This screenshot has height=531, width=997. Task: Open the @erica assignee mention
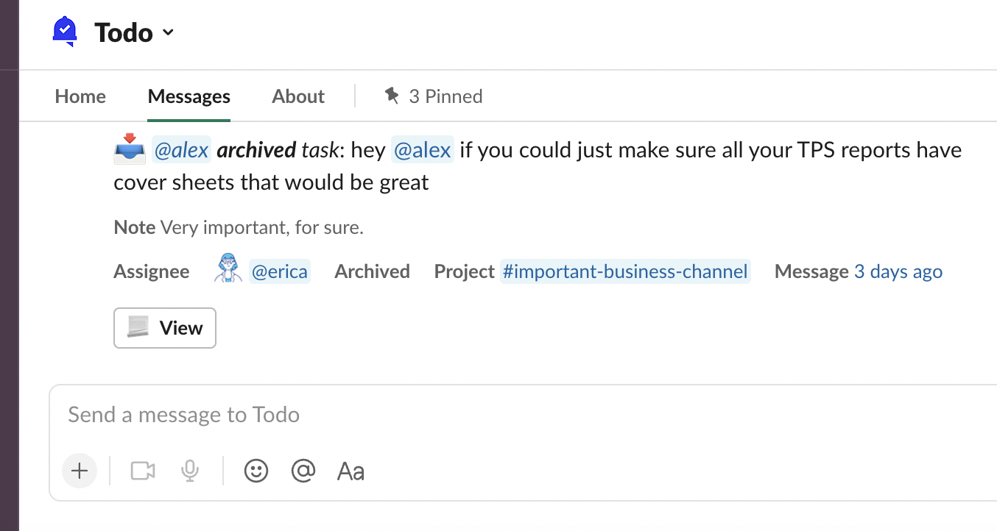280,271
